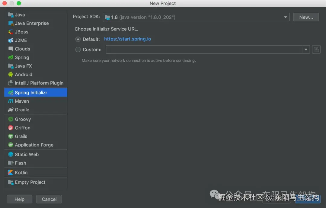
Task: Select the Kotlin K icon
Action: [x=11, y=172]
